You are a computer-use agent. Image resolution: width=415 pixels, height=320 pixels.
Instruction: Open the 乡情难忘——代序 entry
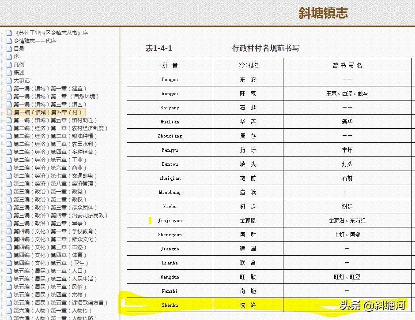(x=35, y=41)
